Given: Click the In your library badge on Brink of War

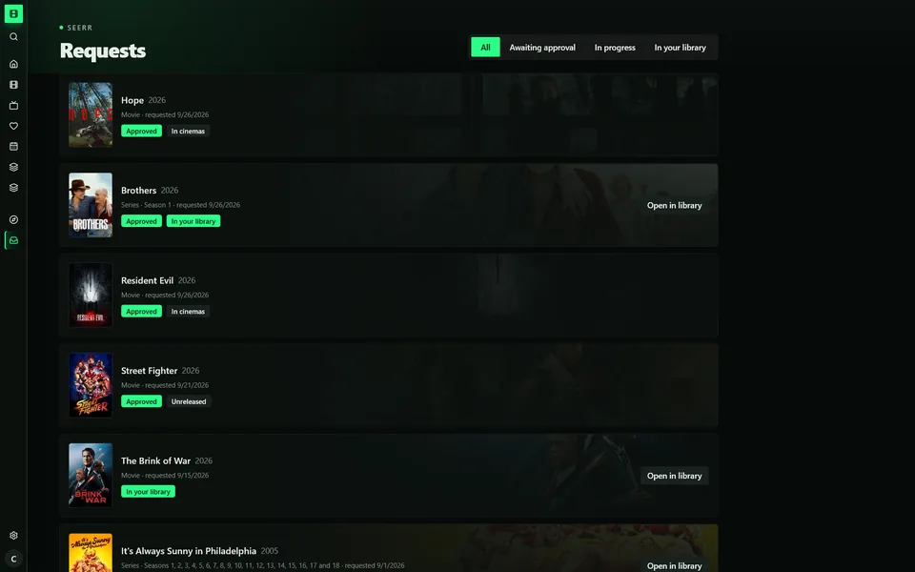Looking at the screenshot, I should (x=149, y=492).
